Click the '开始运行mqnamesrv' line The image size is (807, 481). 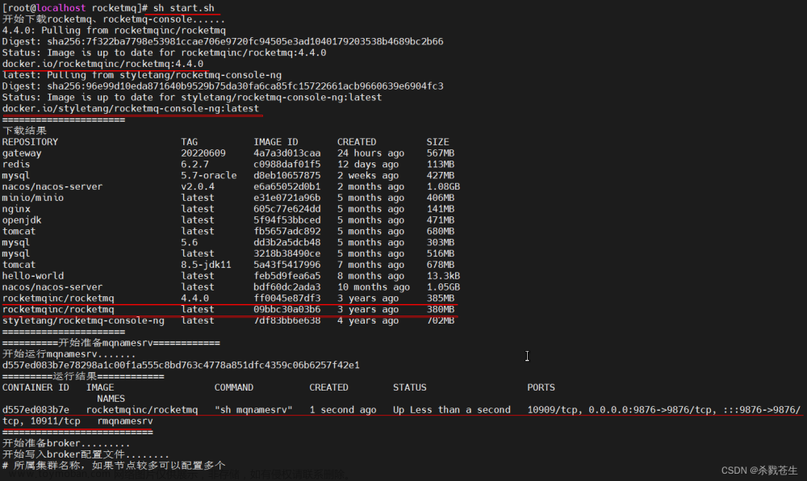point(69,354)
